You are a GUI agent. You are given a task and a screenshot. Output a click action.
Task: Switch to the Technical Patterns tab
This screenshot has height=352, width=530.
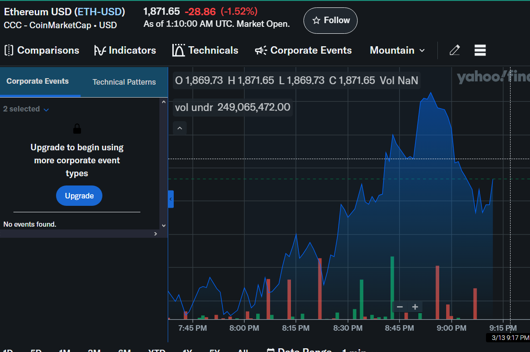(x=124, y=82)
